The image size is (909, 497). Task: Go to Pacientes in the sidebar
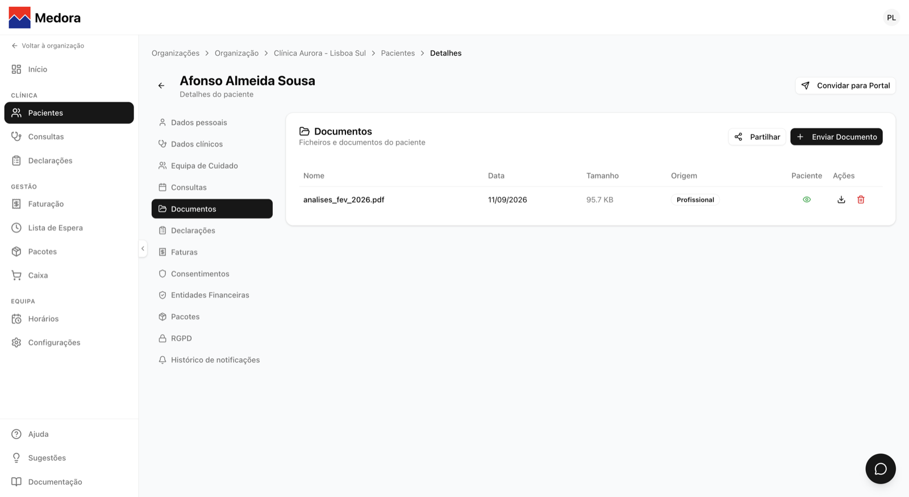click(x=69, y=113)
